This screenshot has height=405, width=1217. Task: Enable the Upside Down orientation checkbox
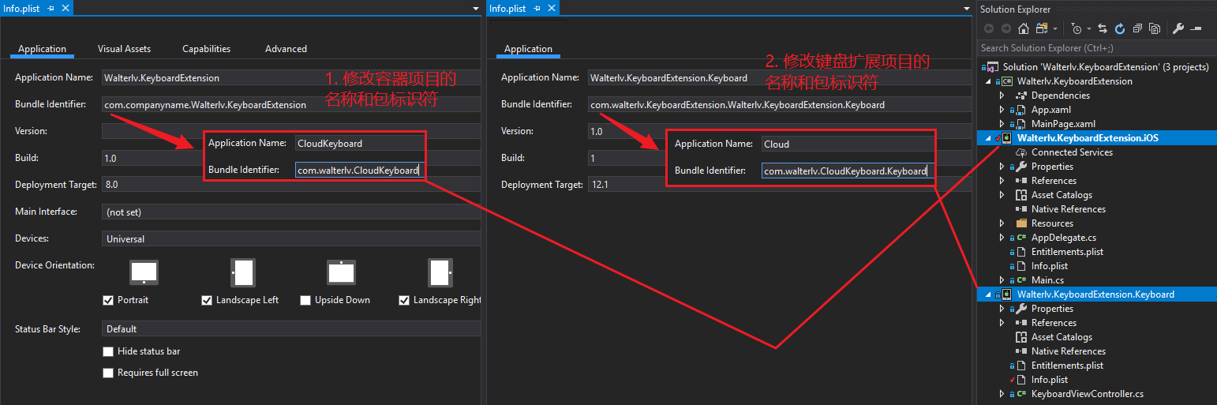pyautogui.click(x=305, y=300)
